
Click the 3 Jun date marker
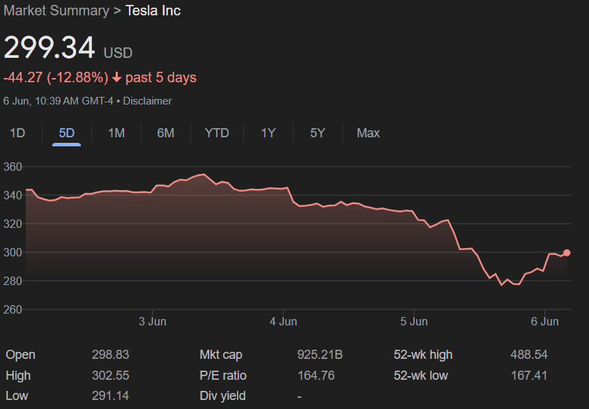152,321
